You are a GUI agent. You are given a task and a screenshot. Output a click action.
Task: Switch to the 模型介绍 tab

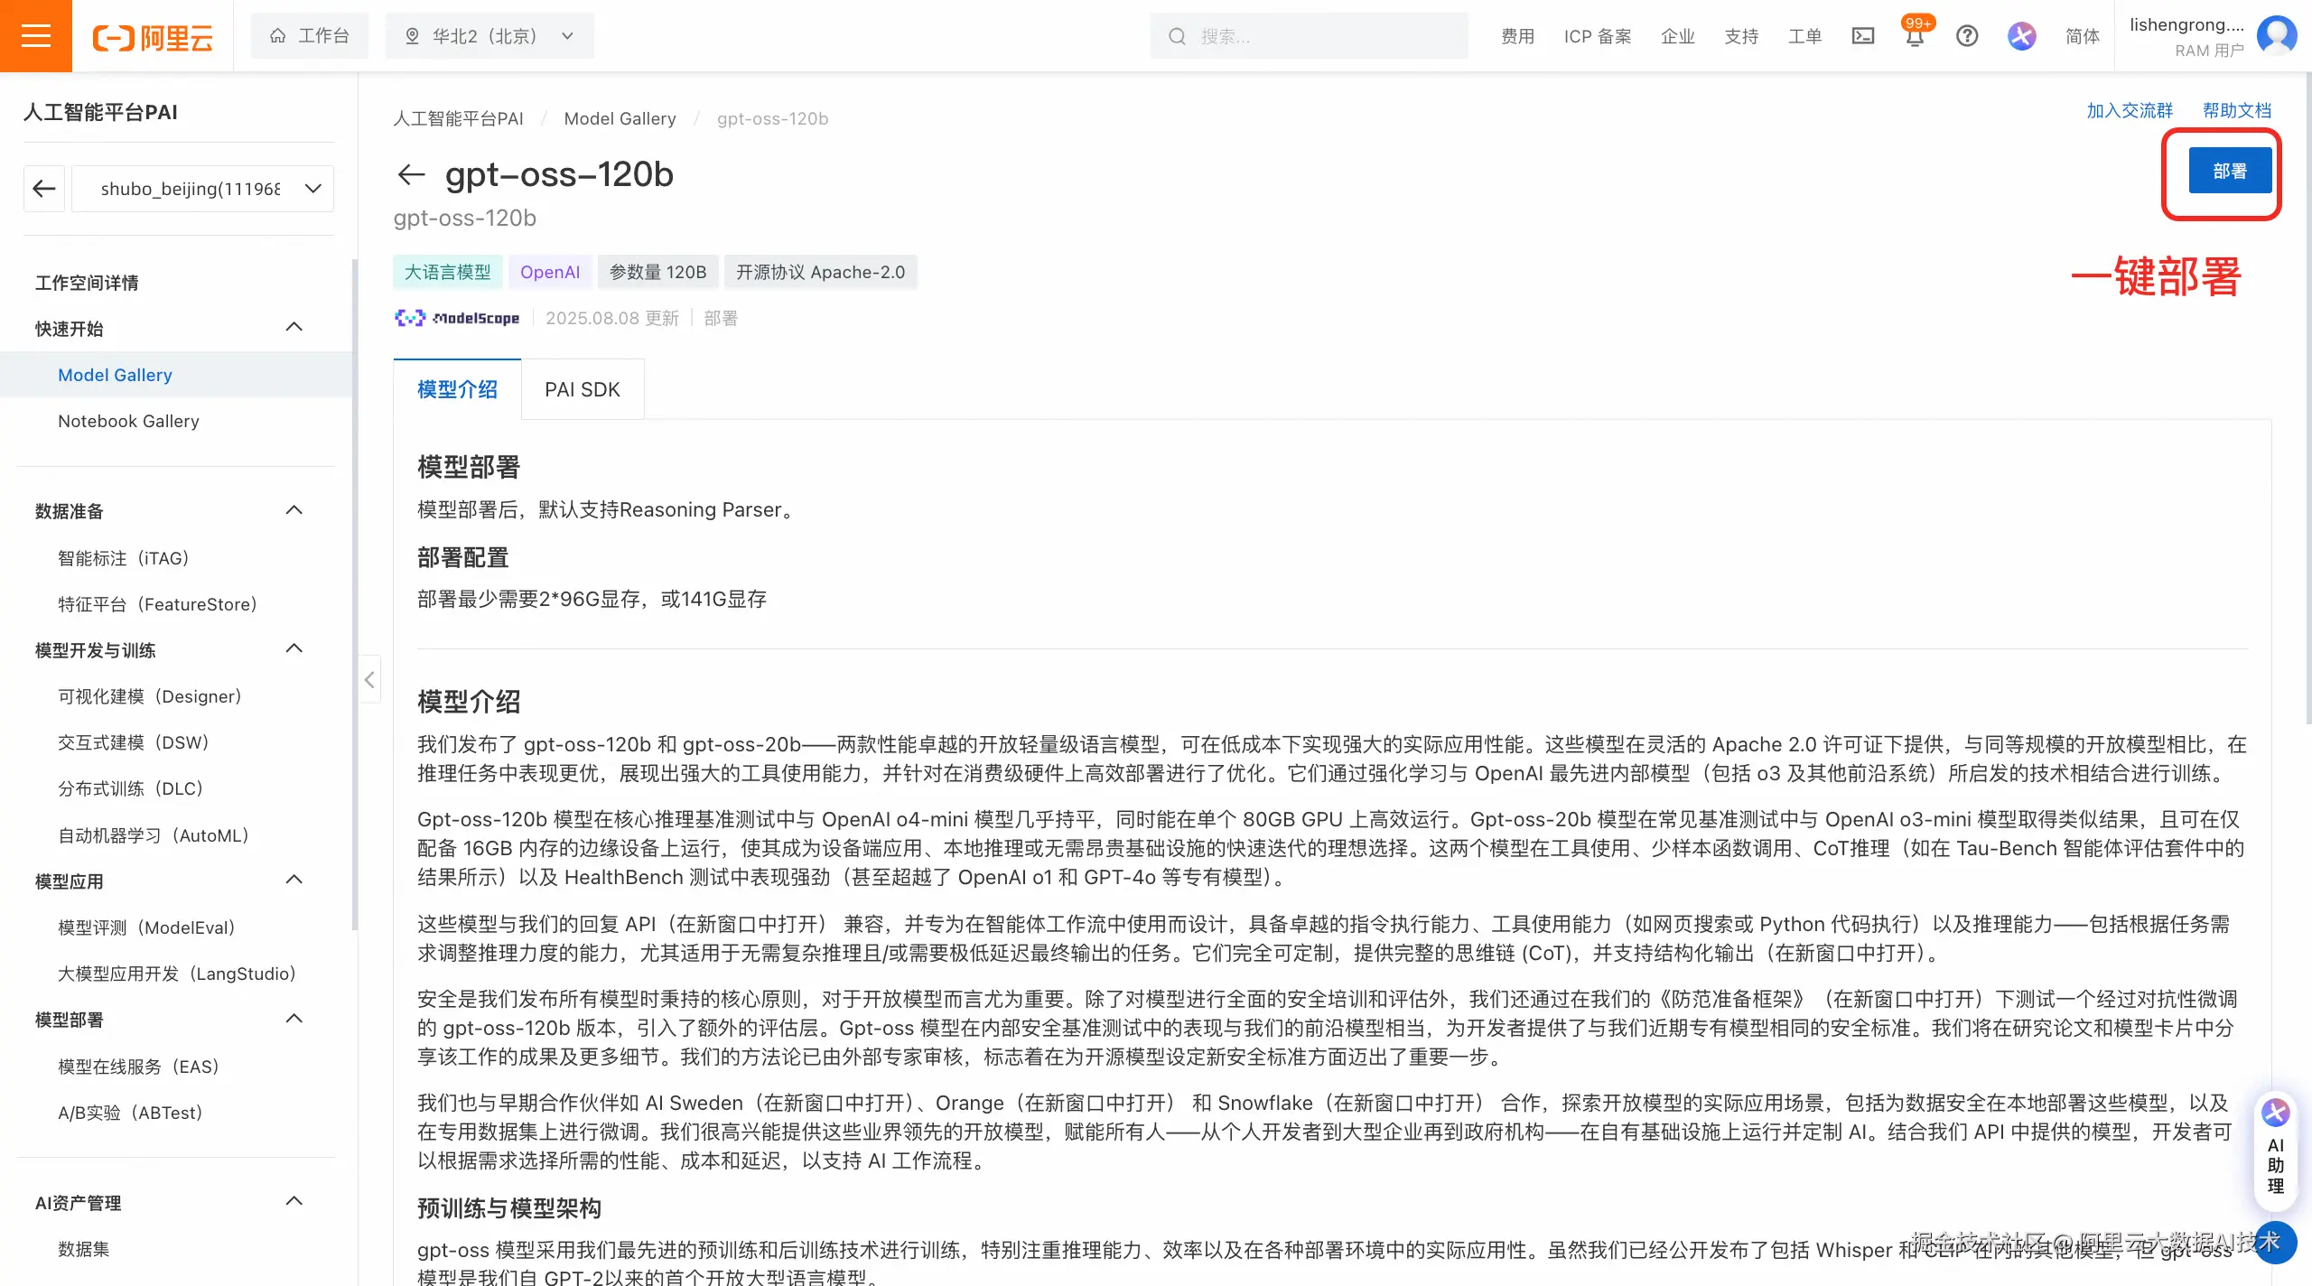(x=457, y=389)
